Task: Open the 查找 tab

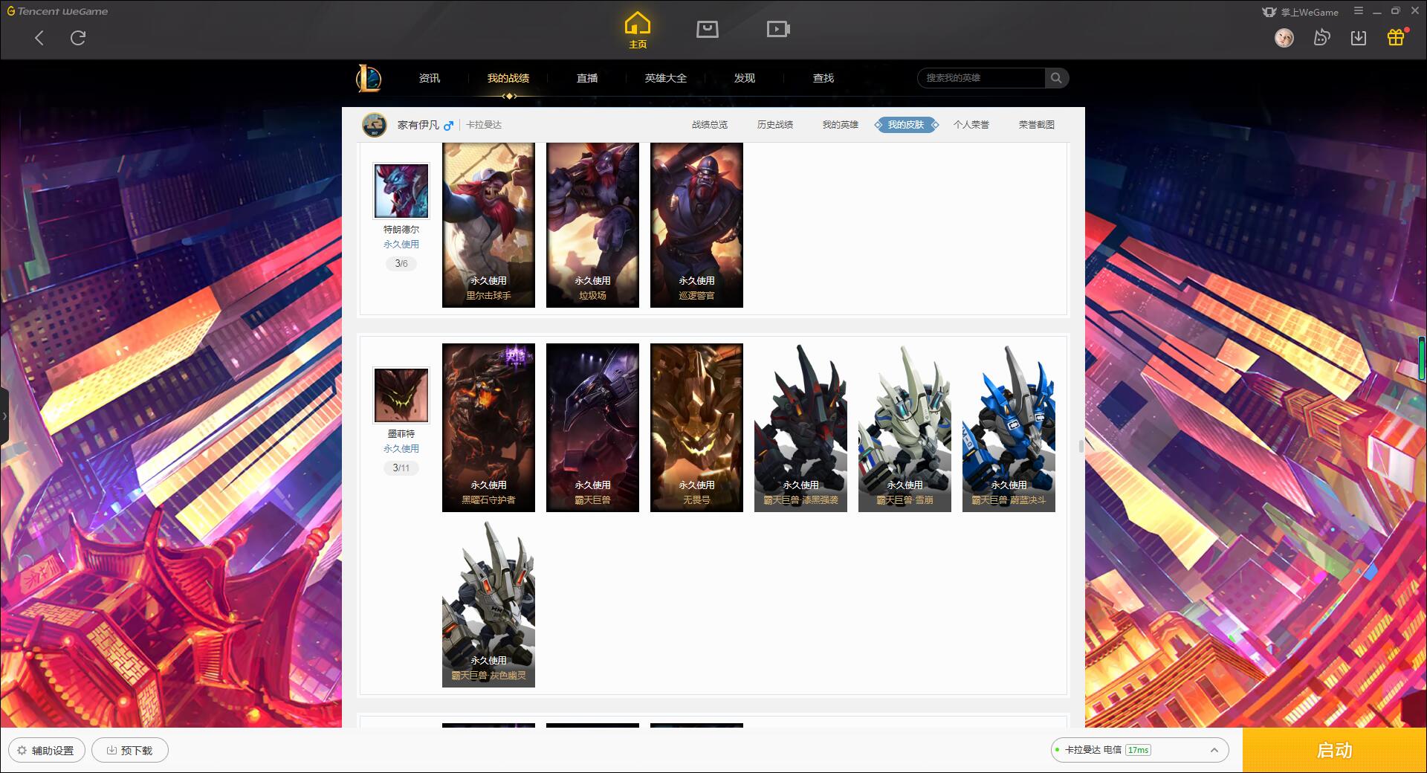Action: point(823,78)
